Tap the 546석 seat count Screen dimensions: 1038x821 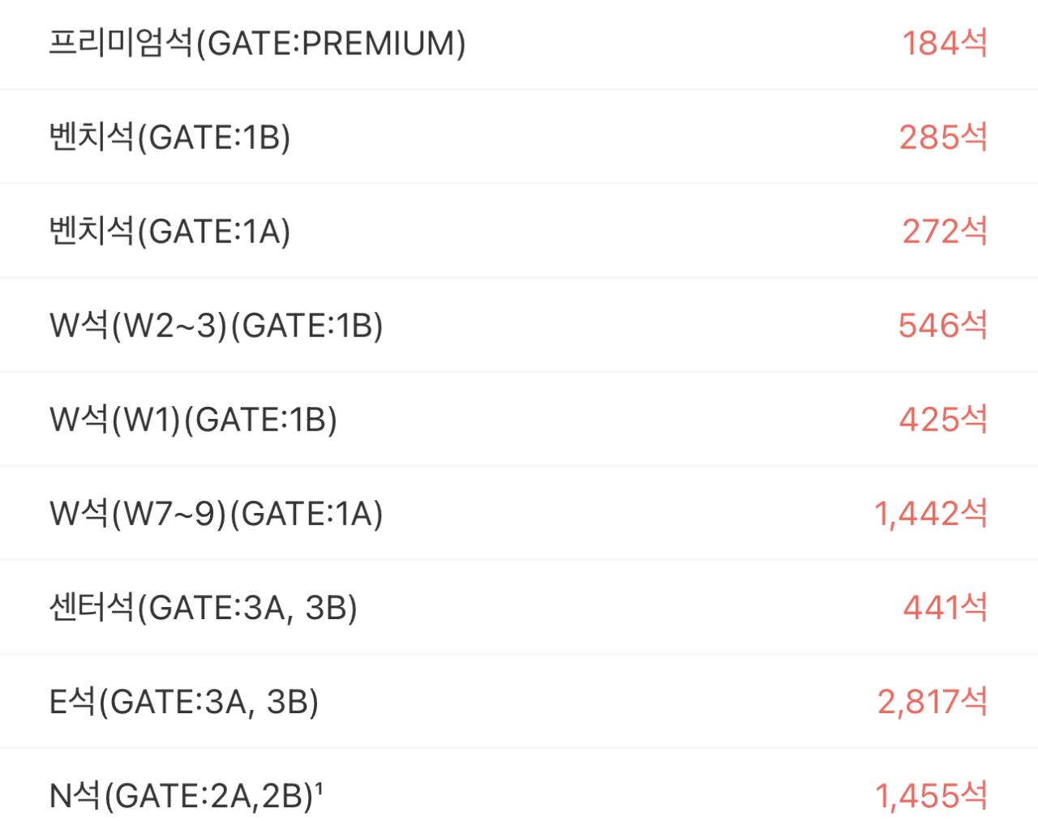[943, 325]
